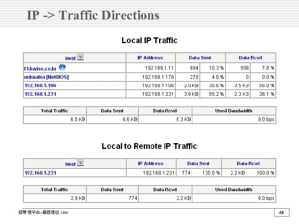Sort Local to Remote table by Host header
299x224 pixels.
[70, 164]
